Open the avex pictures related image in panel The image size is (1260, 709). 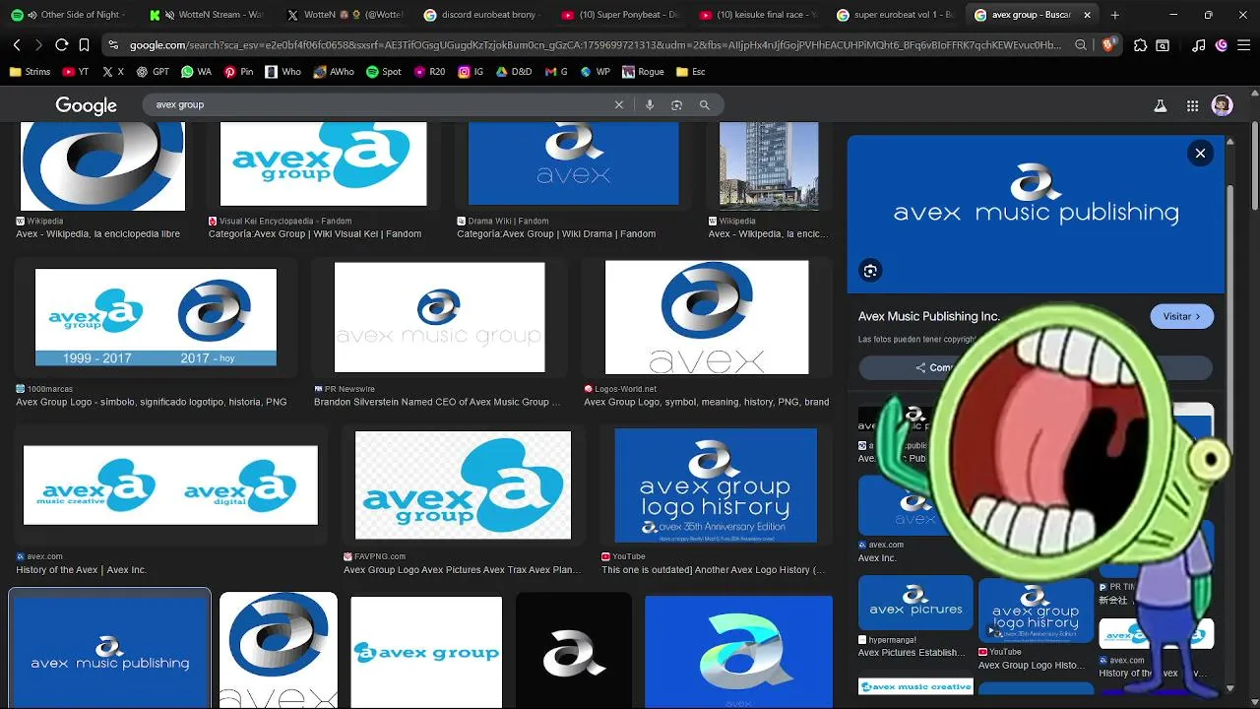(915, 604)
